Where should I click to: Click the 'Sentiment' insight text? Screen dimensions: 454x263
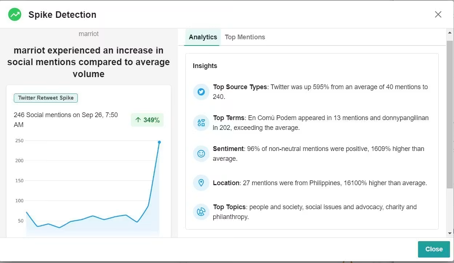pos(319,154)
